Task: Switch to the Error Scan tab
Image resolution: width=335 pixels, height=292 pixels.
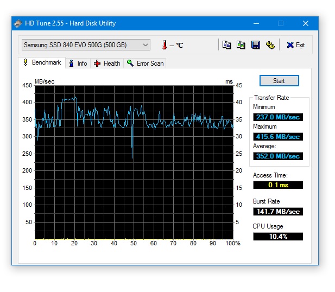Action: [145, 64]
